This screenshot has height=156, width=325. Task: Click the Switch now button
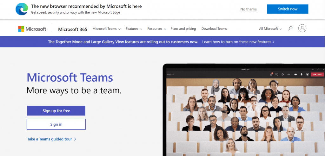(288, 9)
